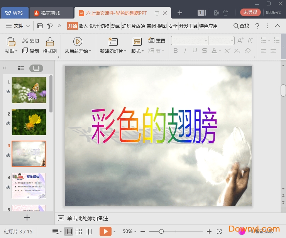Image resolution: width=286 pixels, height=238 pixels.
Task: Click the Format Painter (格式刷) icon
Action: click(x=50, y=42)
